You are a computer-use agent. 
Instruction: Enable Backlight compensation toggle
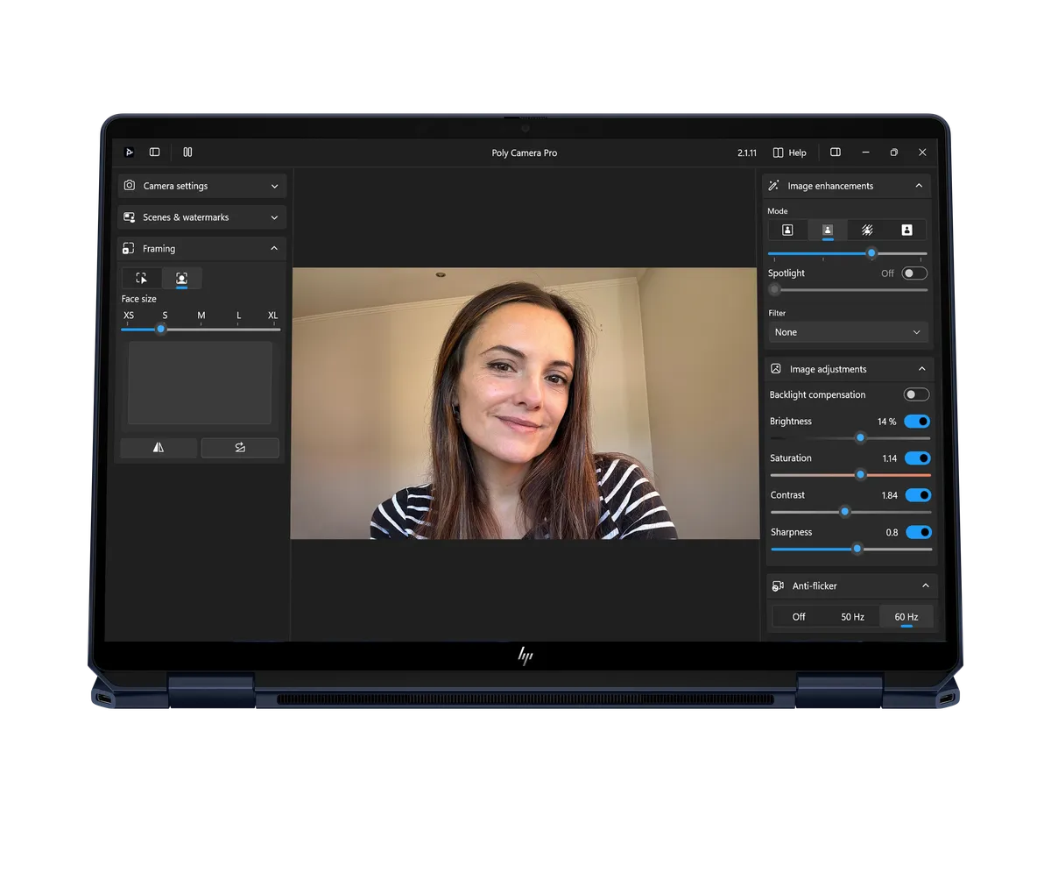916,395
